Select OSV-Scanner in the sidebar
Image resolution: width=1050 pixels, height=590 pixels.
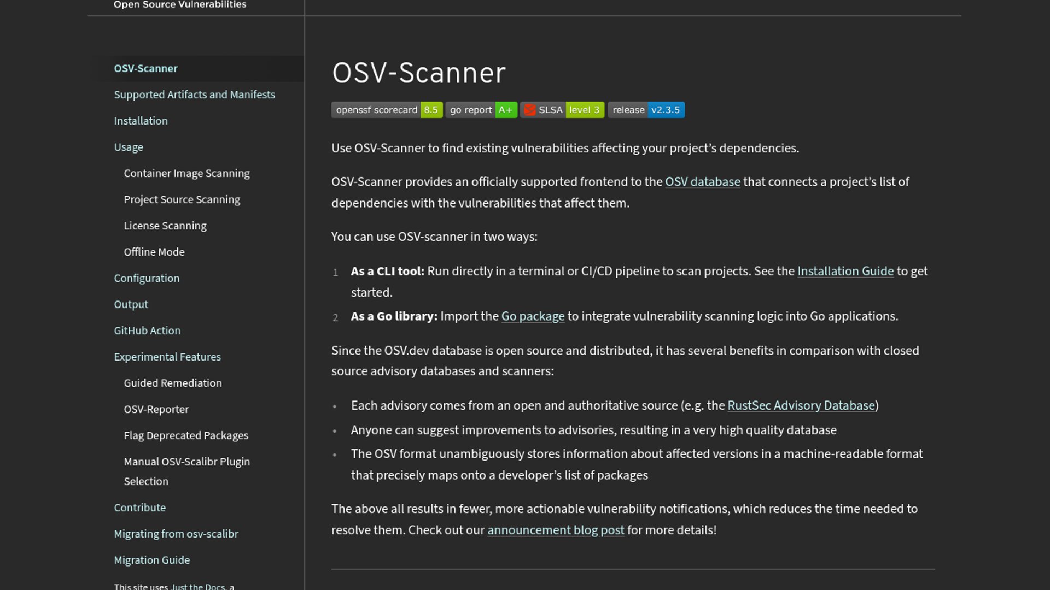pos(145,69)
